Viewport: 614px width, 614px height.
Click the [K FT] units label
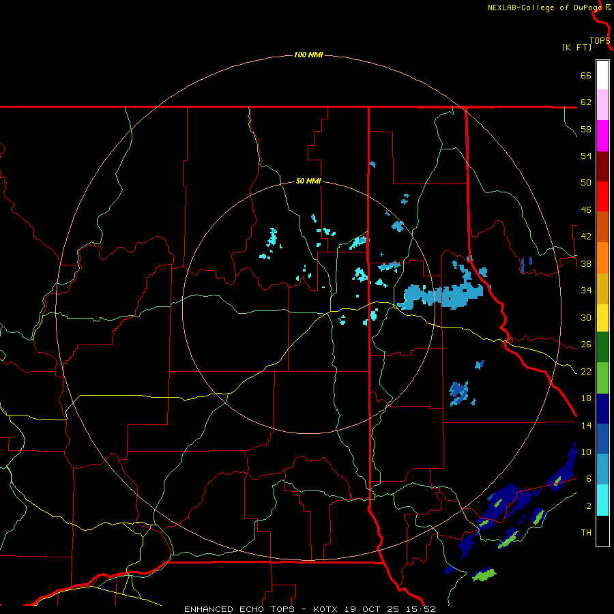pyautogui.click(x=576, y=47)
